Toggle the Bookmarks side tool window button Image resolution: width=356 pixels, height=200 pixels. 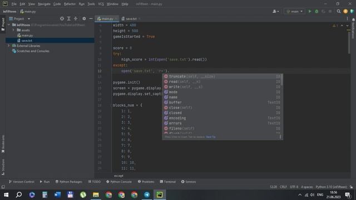pos(3,144)
